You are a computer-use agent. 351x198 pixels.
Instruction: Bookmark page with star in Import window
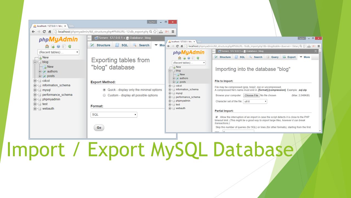(x=304, y=46)
